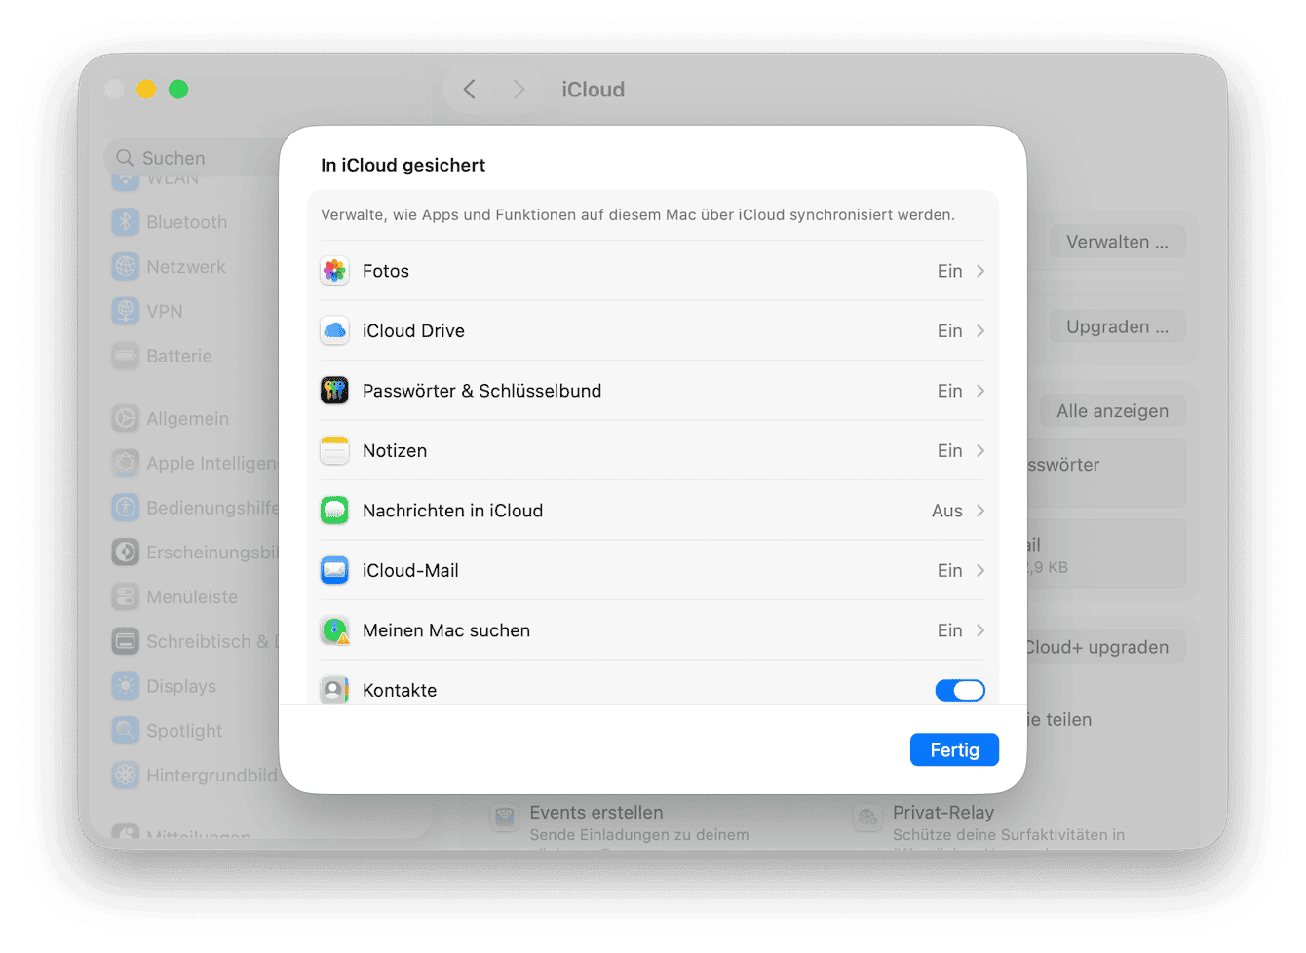Click the Bluetooth sidebar icon
1306x953 pixels.
point(126,222)
